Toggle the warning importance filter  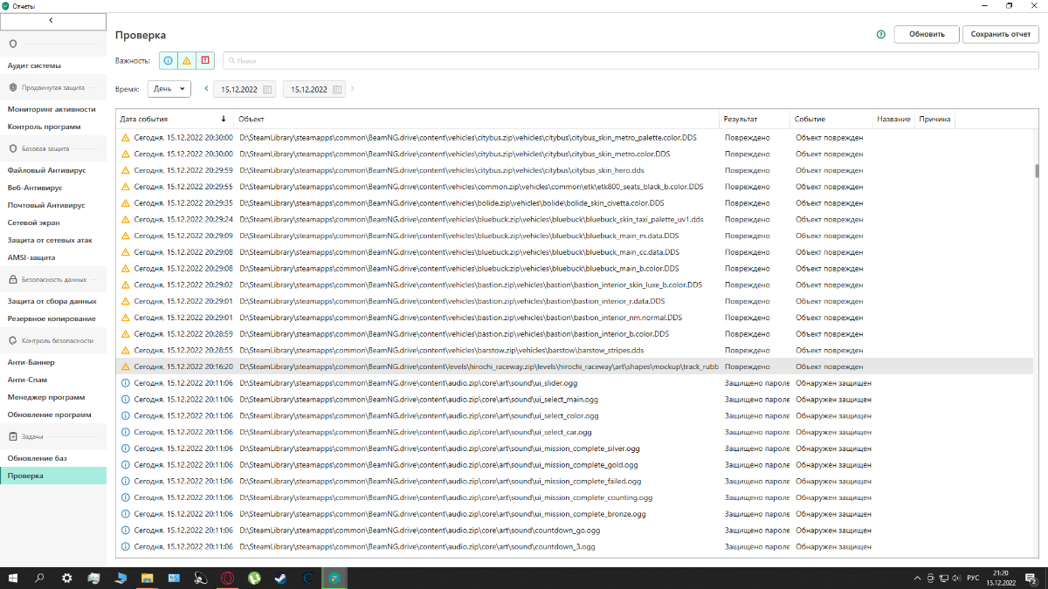[x=186, y=61]
